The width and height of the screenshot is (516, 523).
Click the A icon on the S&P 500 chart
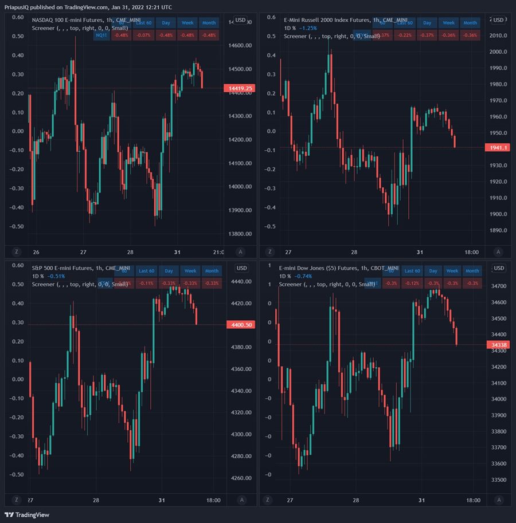coord(241,500)
